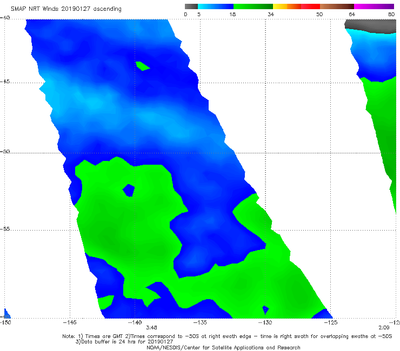This screenshot has height=351, width=400.
Task: Click the small blue hole inside large green area
Action: coord(129,191)
